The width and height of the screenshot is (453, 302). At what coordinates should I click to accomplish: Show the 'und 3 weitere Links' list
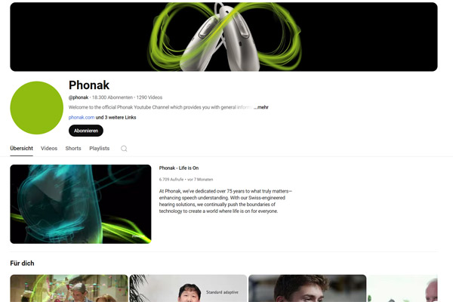pos(116,117)
